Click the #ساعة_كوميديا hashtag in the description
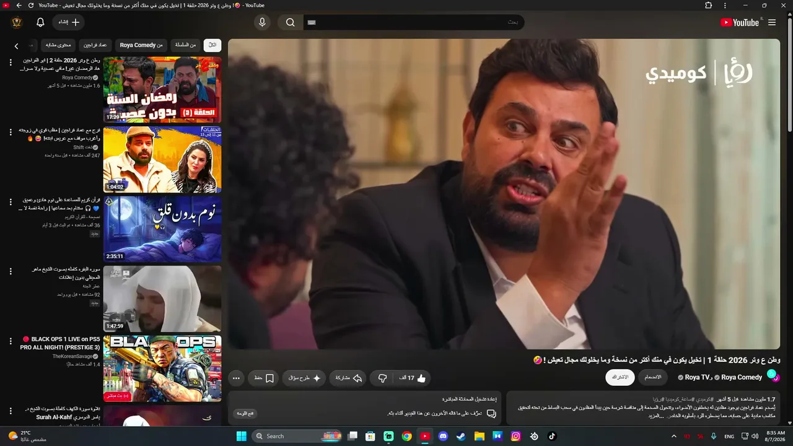Screen dimensions: 793x446 point(681,400)
